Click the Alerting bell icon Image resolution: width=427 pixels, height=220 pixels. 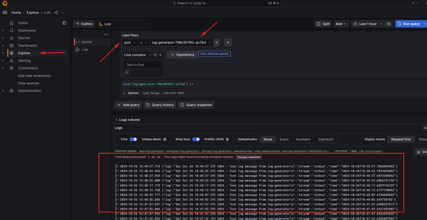pos(12,61)
